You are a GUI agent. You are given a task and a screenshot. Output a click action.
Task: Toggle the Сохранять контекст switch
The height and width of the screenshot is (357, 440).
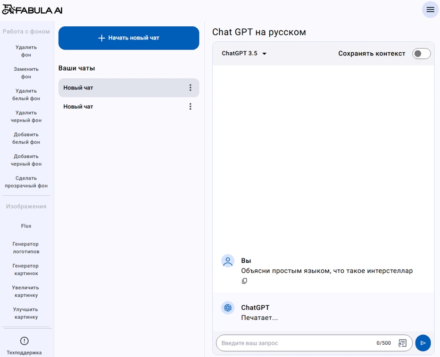pos(421,54)
